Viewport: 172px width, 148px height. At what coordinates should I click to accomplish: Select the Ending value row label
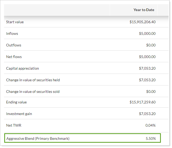pyautogui.click(x=16, y=102)
